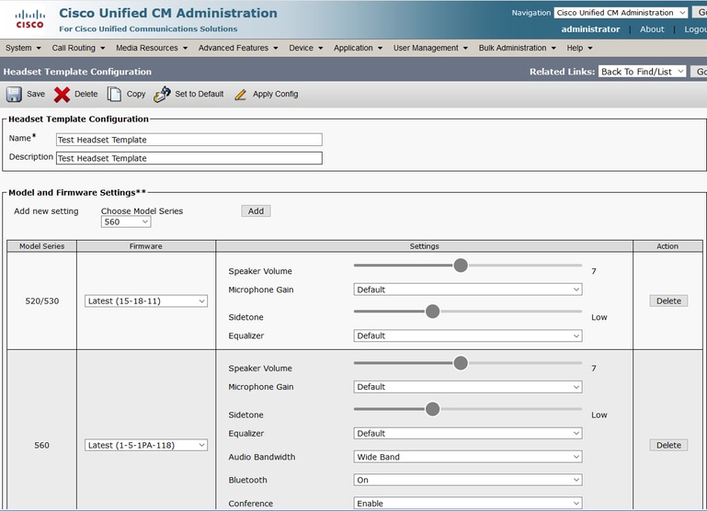Open the Application menu
This screenshot has height=511, width=707.
[358, 48]
